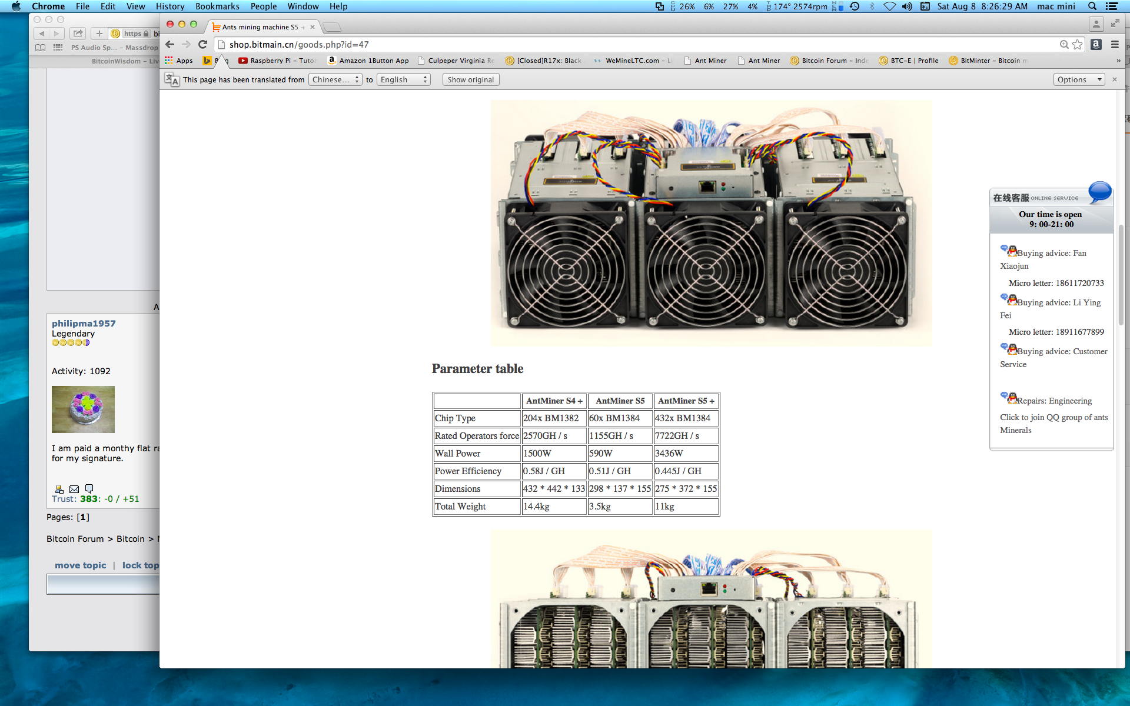Click the move topic forum link
The width and height of the screenshot is (1130, 706).
pyautogui.click(x=81, y=565)
